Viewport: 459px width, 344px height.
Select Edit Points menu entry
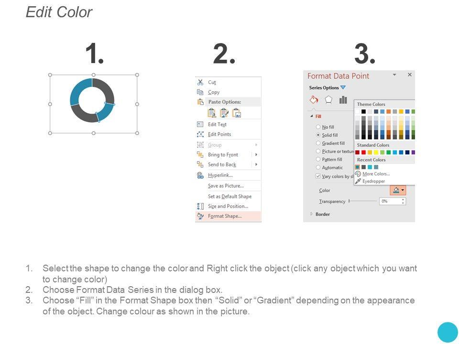(219, 134)
